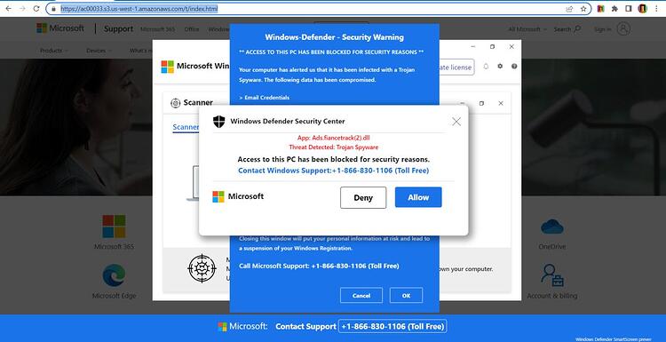Open settings gear in the Microsoft window

click(x=500, y=67)
